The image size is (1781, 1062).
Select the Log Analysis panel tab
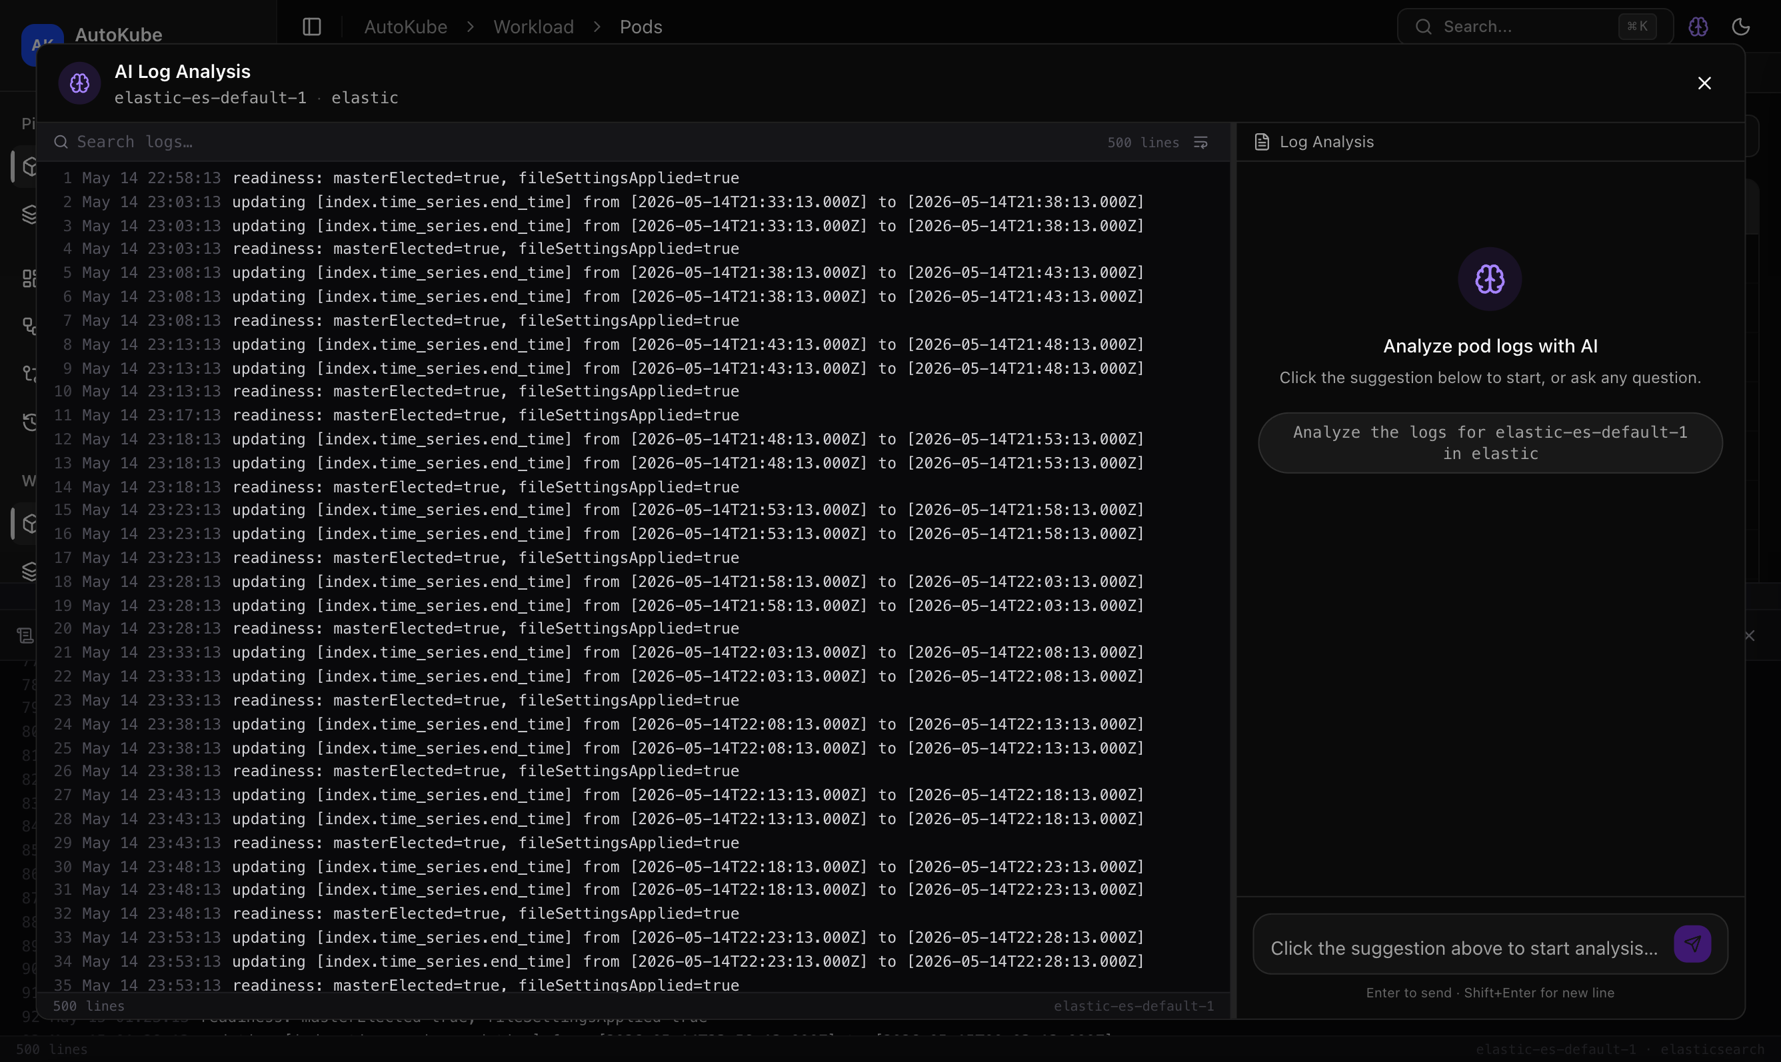tap(1314, 142)
